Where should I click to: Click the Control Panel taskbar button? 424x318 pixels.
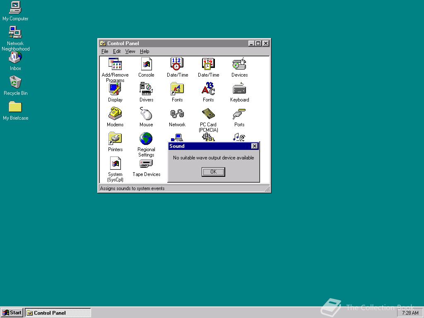(58, 313)
